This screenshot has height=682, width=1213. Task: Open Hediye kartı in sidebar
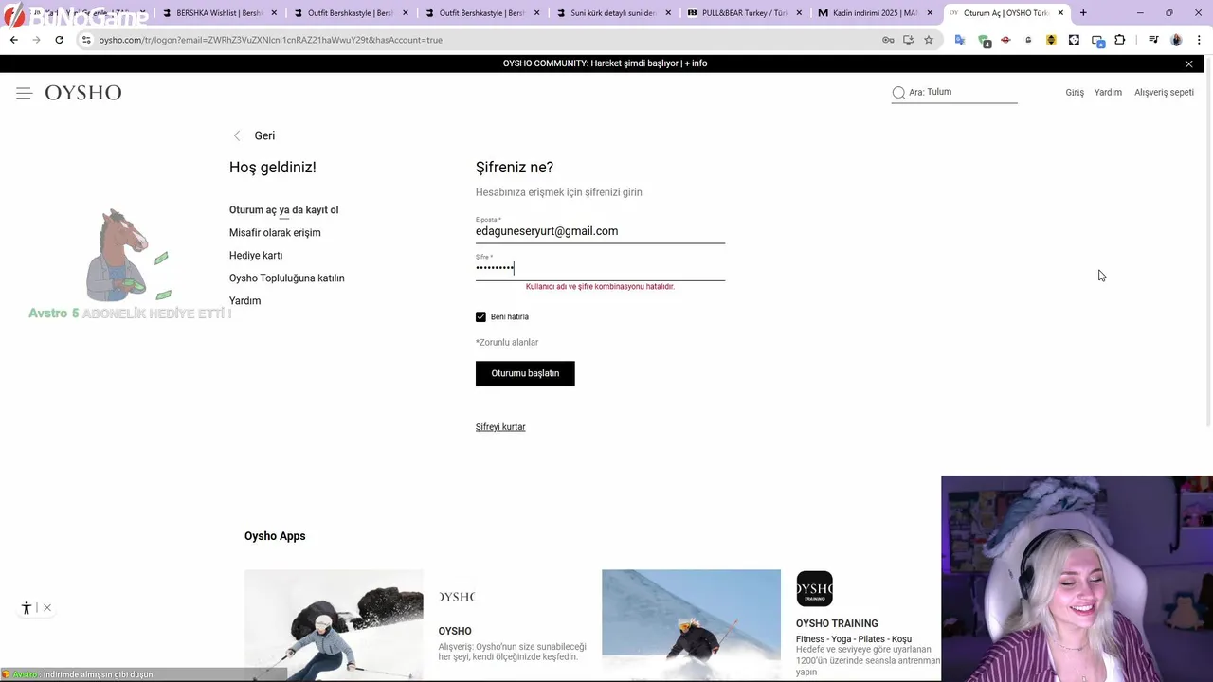click(x=256, y=256)
